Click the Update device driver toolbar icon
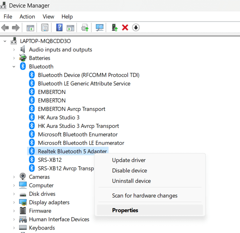 tap(85, 28)
